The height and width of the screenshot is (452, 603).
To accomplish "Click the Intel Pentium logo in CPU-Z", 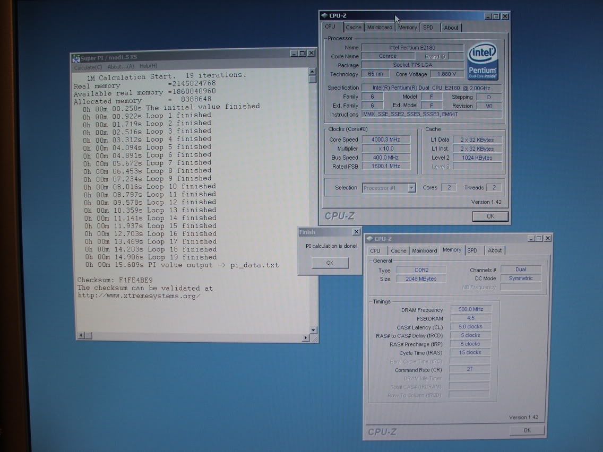I will click(x=483, y=61).
